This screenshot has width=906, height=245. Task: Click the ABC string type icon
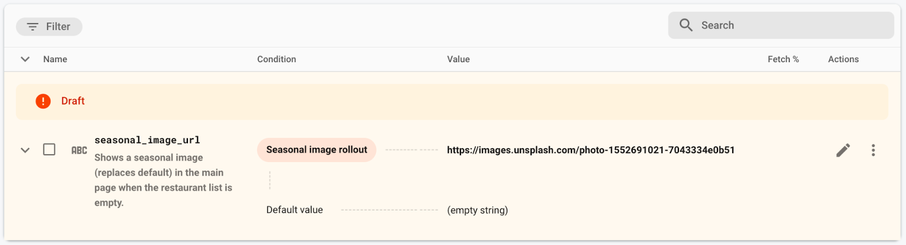tap(79, 150)
